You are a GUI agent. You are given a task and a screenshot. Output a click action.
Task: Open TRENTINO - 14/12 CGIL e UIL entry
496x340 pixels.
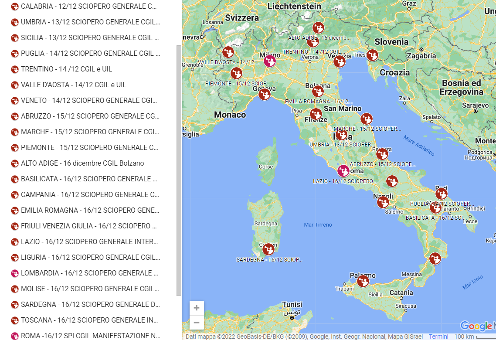click(66, 69)
